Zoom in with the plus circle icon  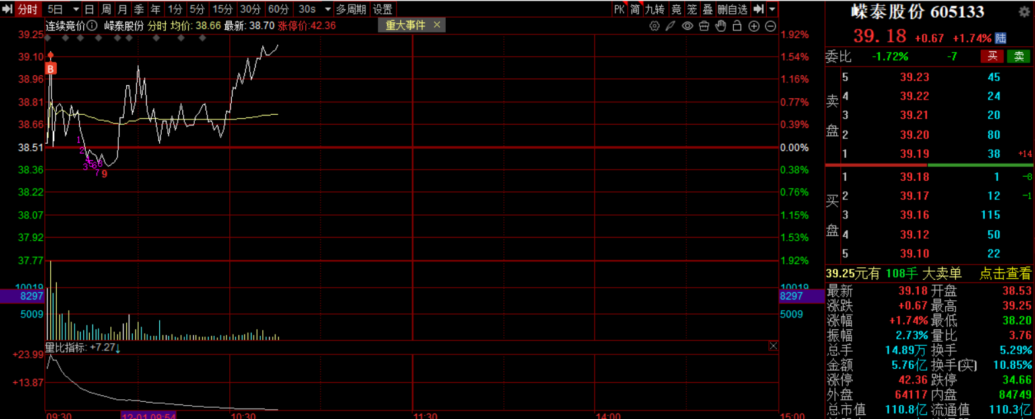[754, 26]
